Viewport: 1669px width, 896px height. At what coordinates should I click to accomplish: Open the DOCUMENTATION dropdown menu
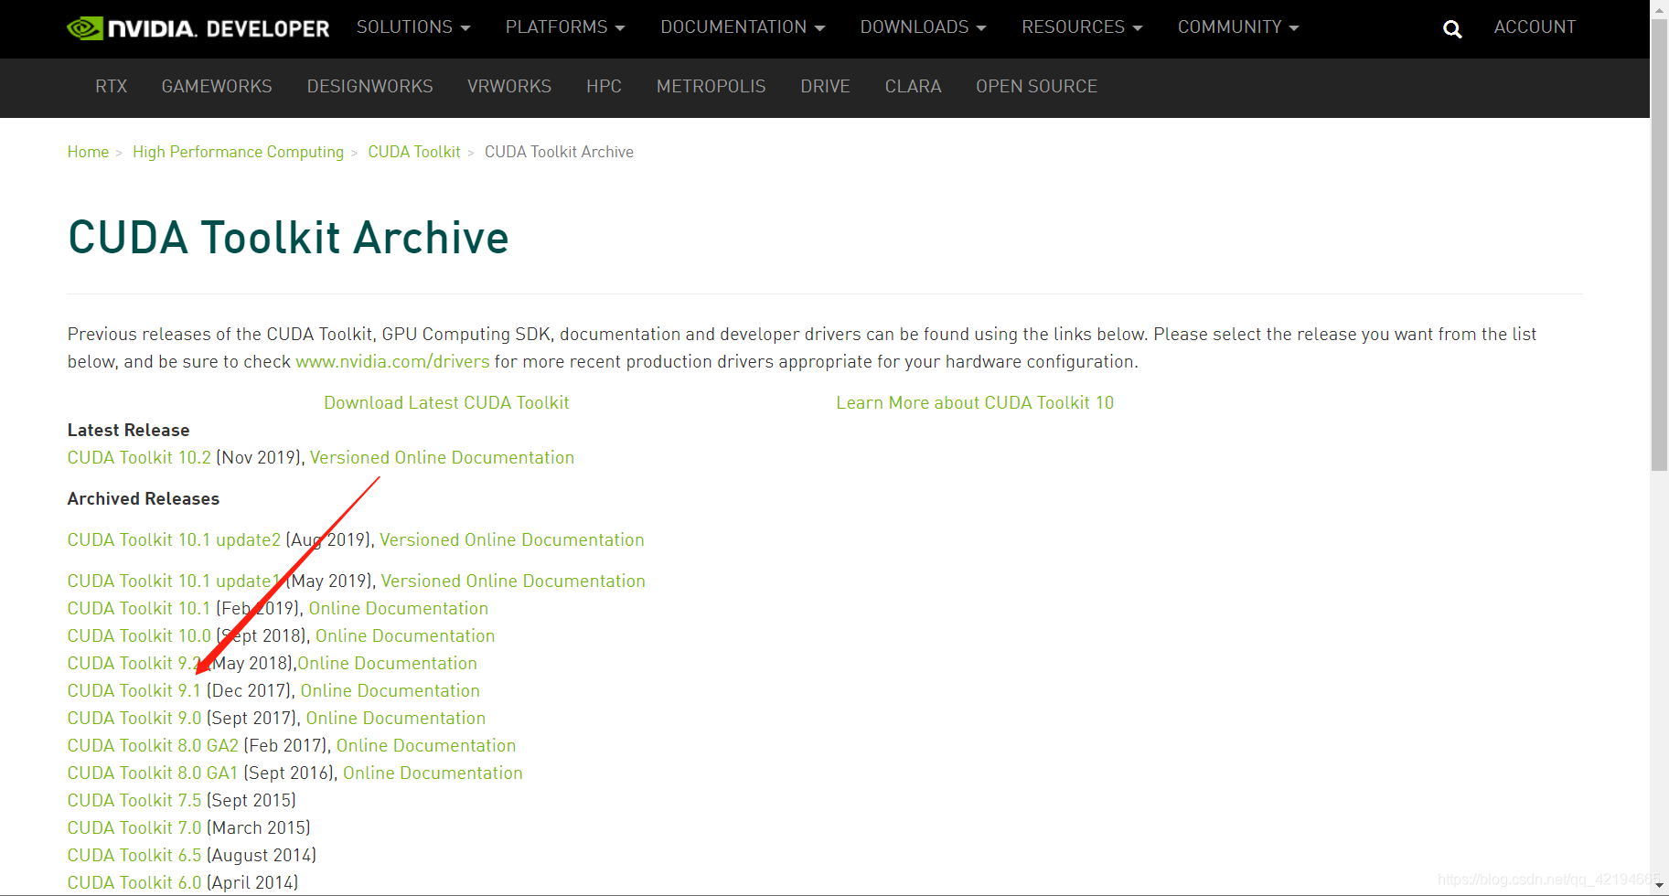point(743,27)
